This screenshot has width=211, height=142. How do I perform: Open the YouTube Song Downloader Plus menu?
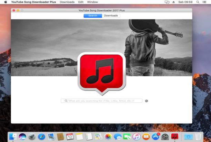[33, 2]
